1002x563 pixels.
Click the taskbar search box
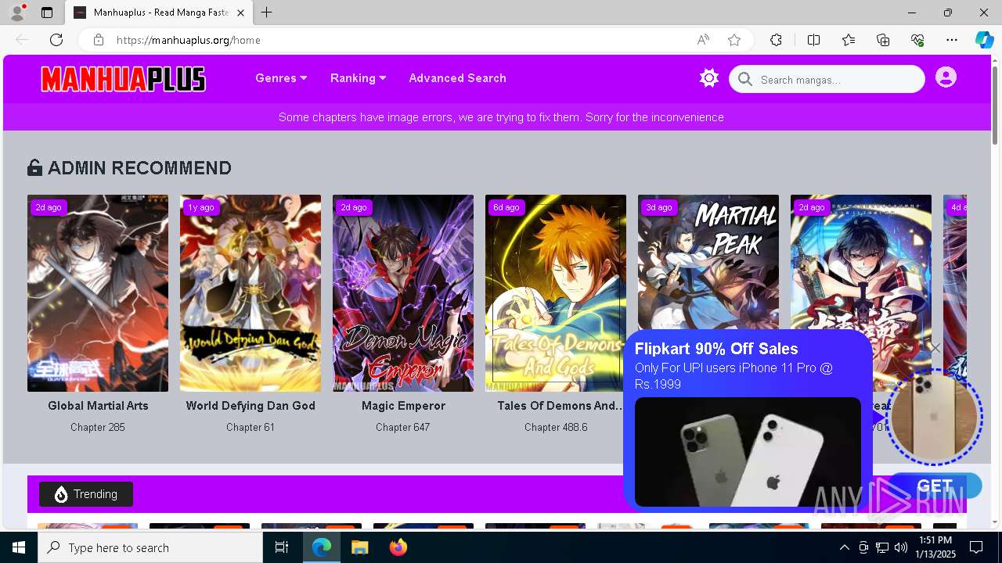coord(150,547)
